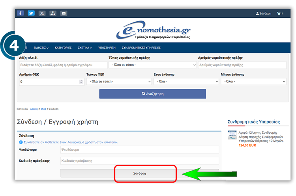Adjust the Αριθμός ΦΕΚ number stepper
Screen dimensions: 296x196
[81, 82]
